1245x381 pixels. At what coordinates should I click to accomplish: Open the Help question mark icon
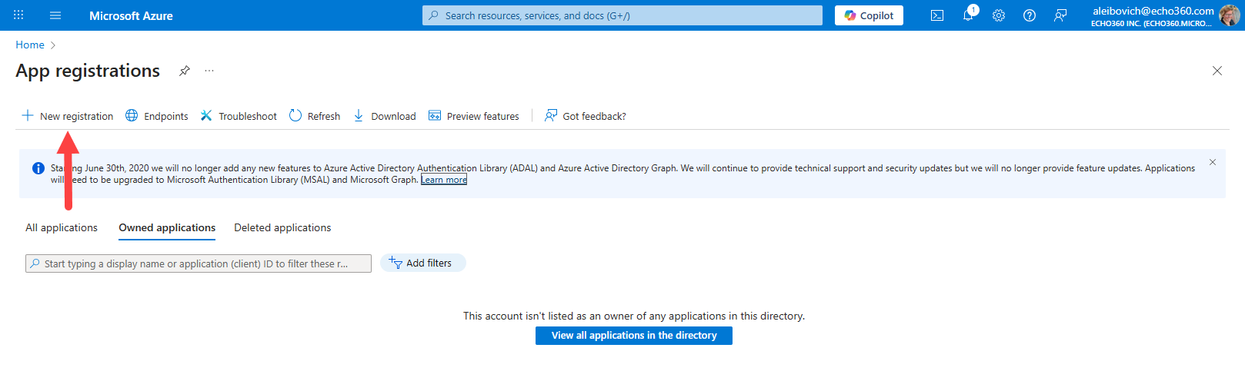click(x=1030, y=15)
